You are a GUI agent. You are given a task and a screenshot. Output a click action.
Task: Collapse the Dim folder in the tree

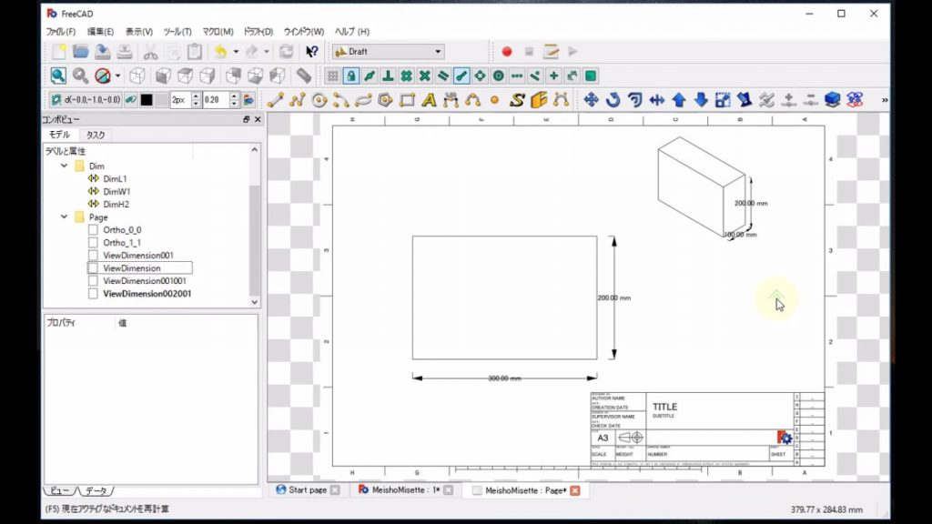point(64,166)
